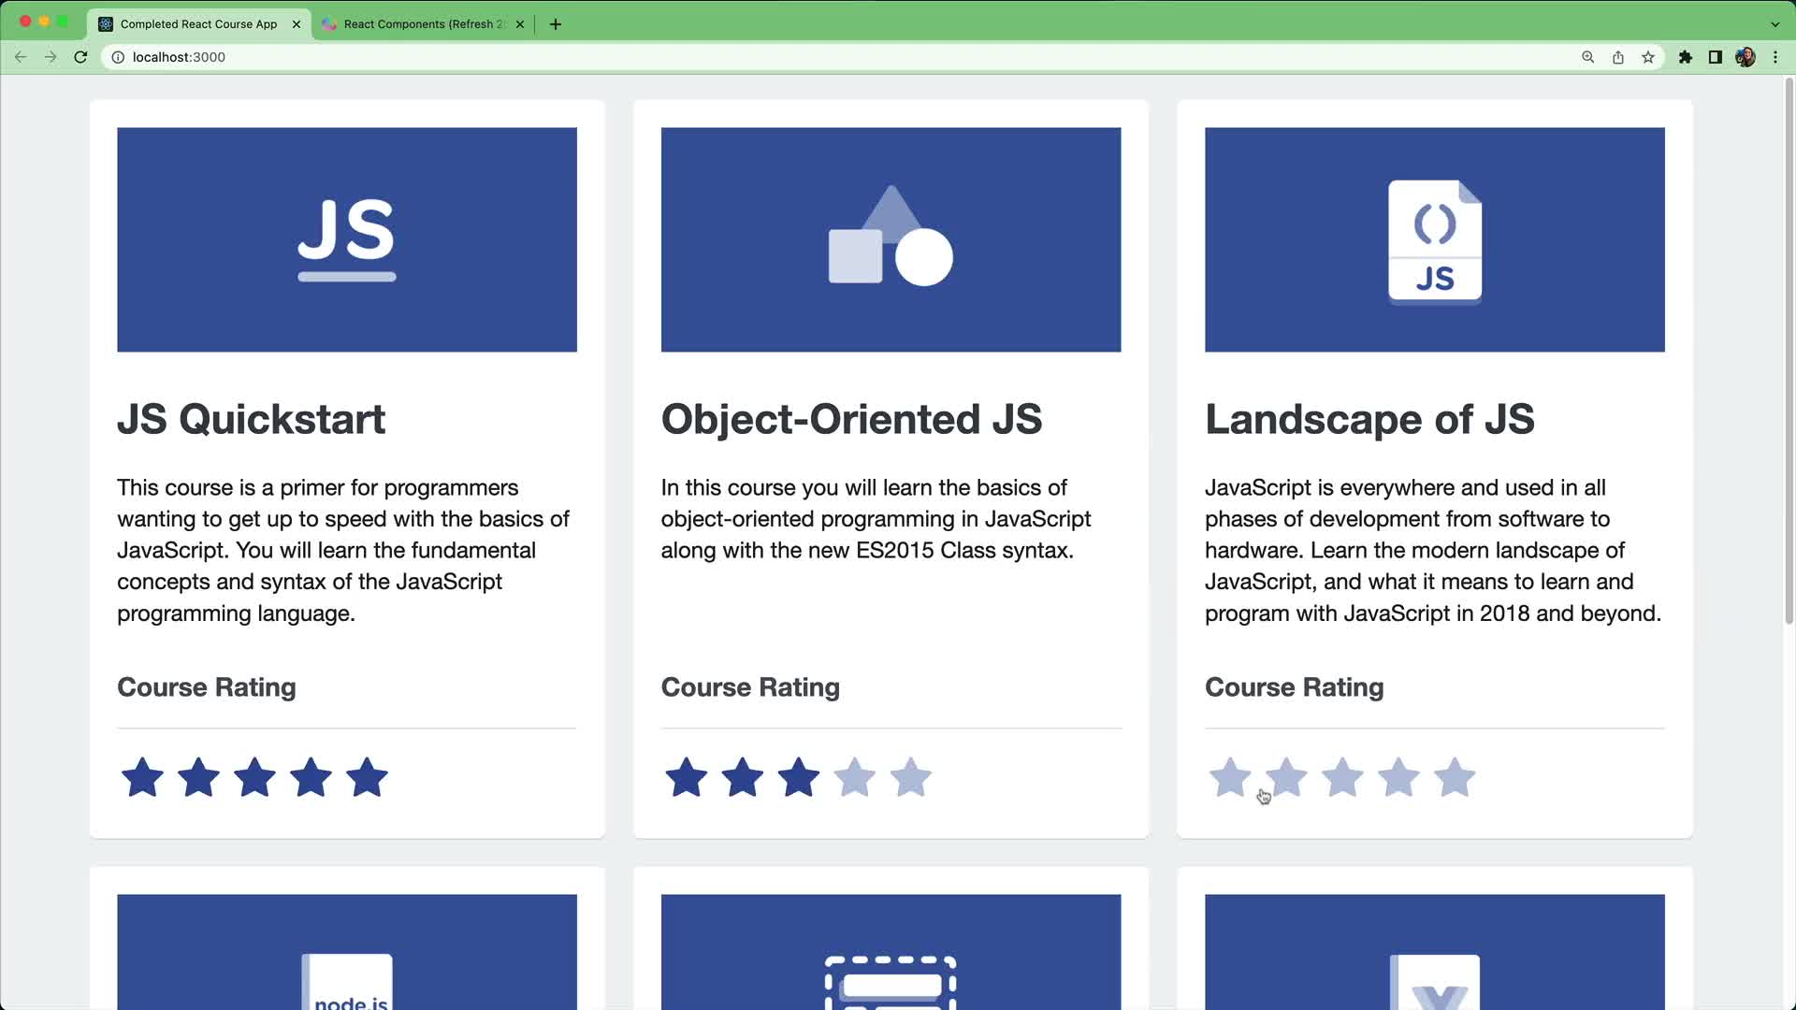Click the shapes graphic on Object-Oriented JS card

[x=890, y=238]
